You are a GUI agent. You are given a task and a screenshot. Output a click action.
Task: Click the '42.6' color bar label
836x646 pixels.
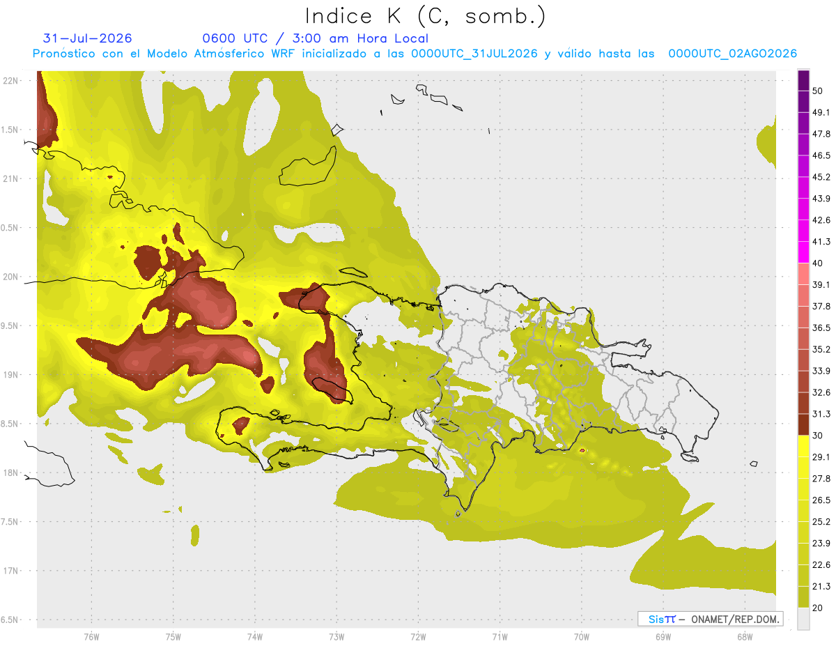(x=821, y=220)
